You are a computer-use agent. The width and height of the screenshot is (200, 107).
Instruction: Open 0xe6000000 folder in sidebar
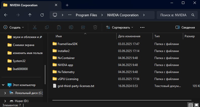(x=20, y=69)
